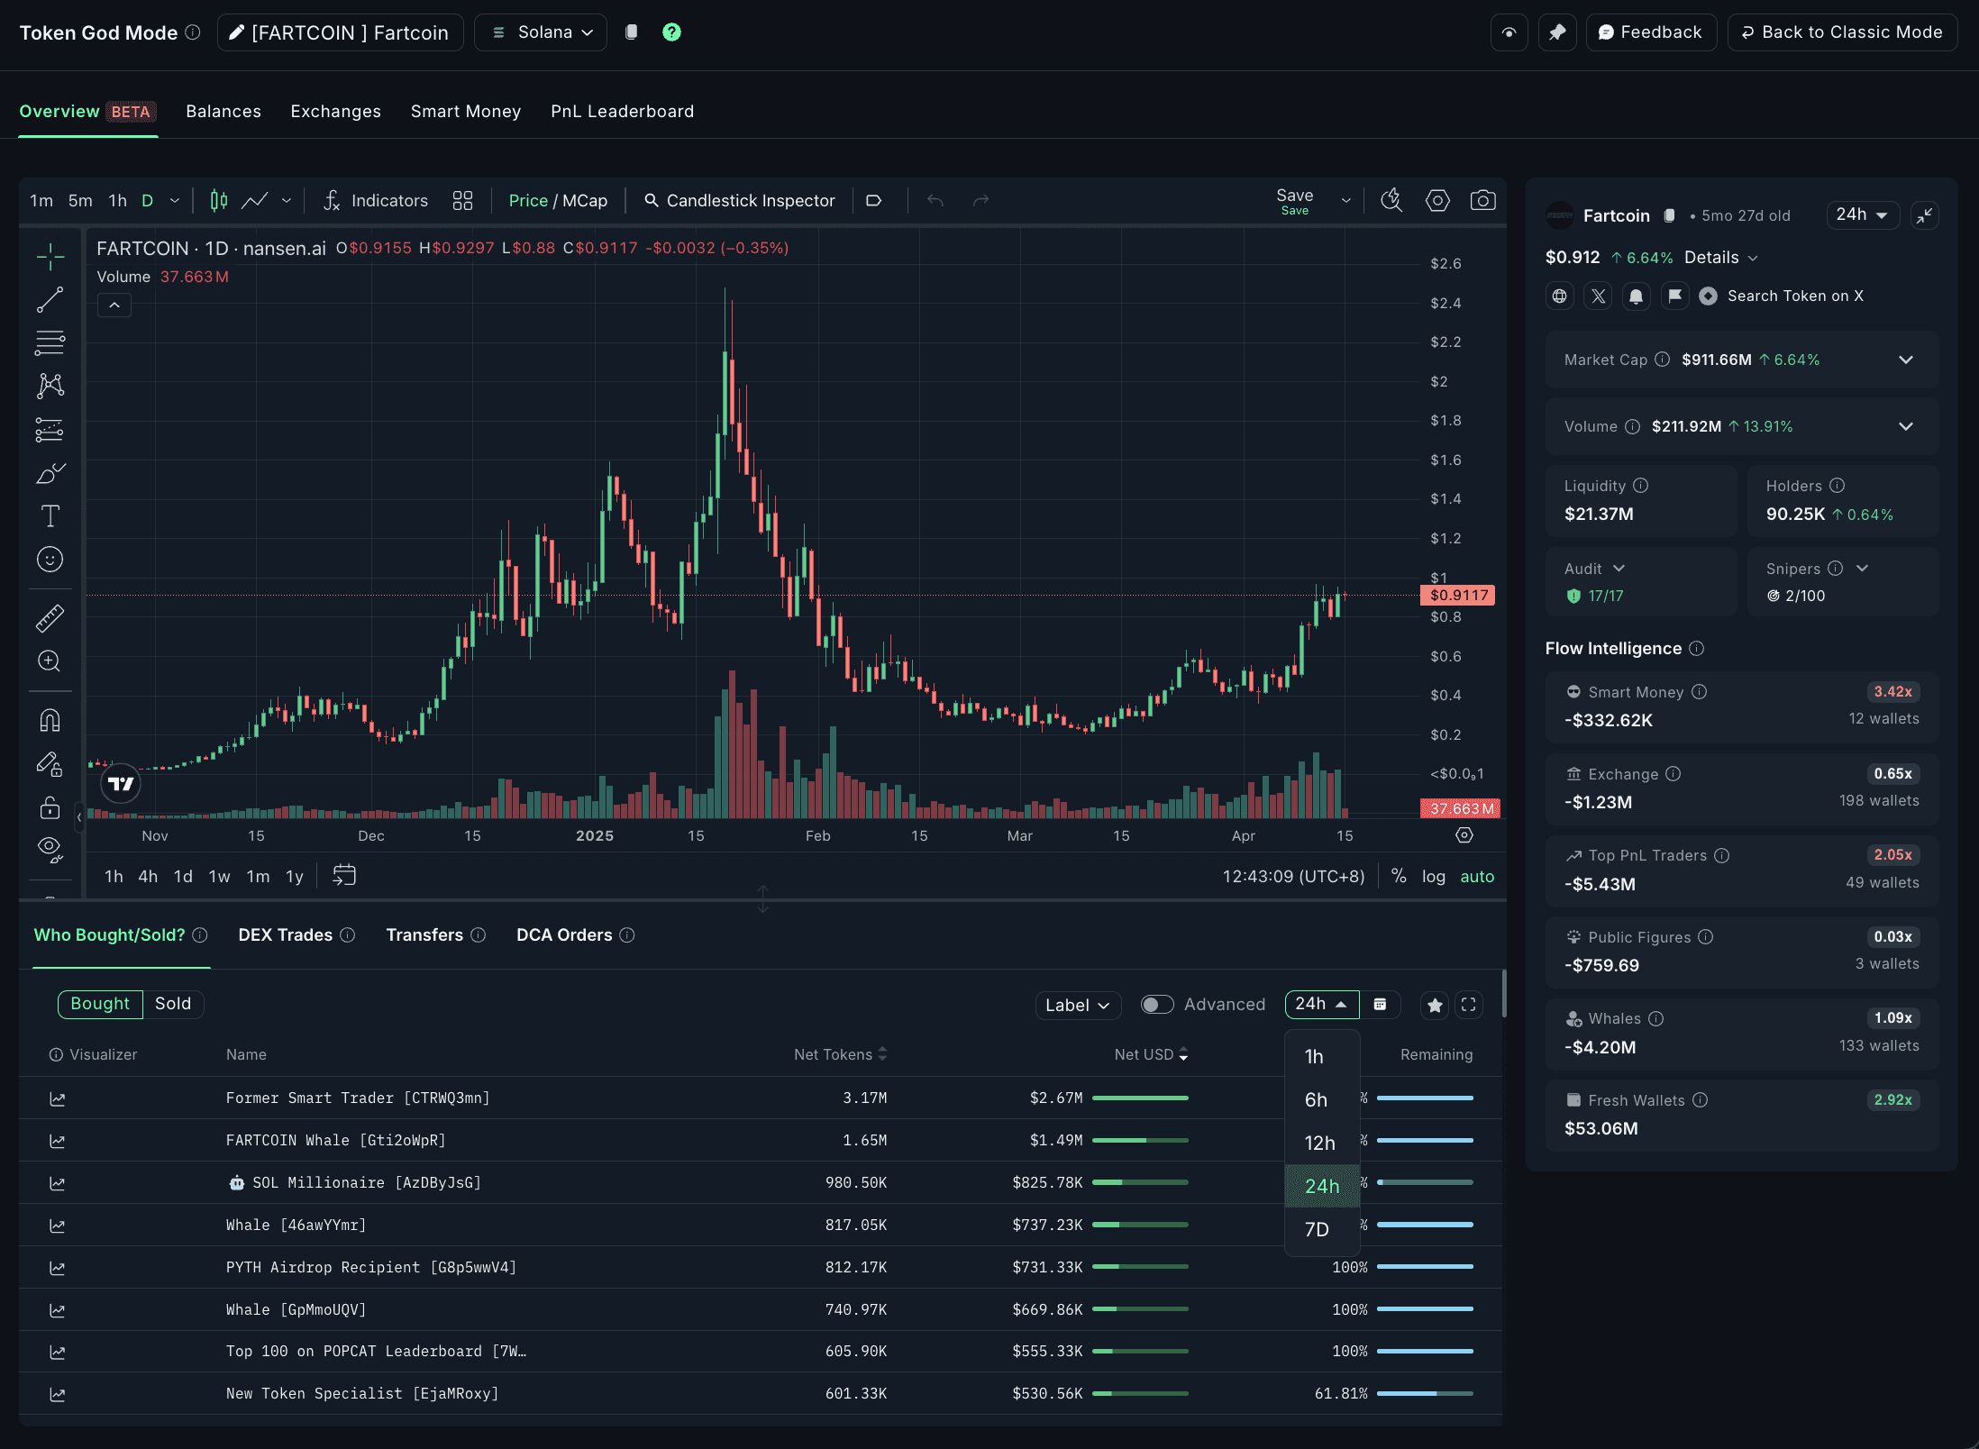Click Back to Classic Mode button
The height and width of the screenshot is (1449, 1979).
1842,32
